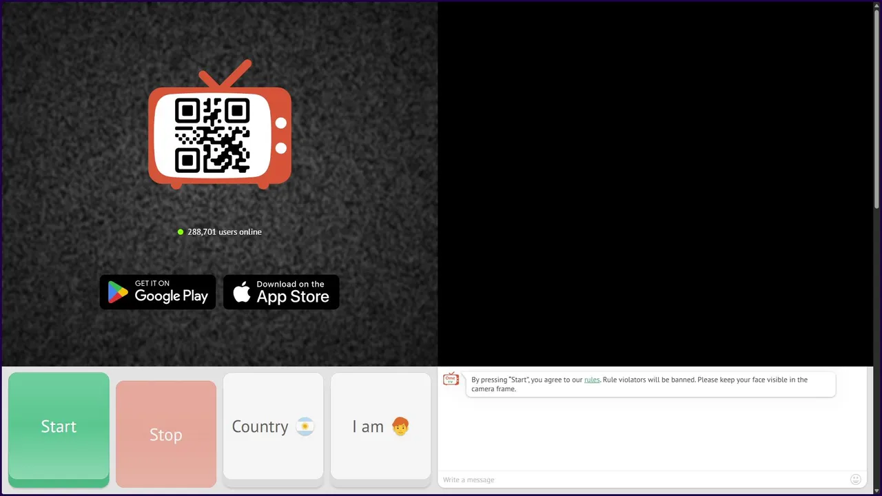This screenshot has width=882, height=496.
Task: Click the black remote video panel
Action: pos(655,184)
